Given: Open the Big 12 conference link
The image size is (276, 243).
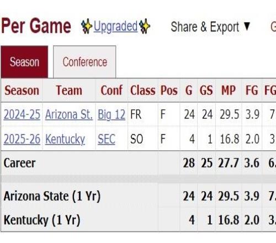Looking at the screenshot, I should 112,115.
